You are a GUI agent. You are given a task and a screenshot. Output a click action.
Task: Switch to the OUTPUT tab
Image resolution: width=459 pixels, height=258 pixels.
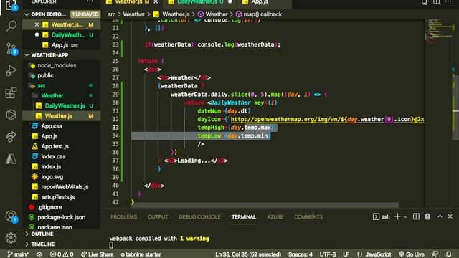click(x=158, y=216)
